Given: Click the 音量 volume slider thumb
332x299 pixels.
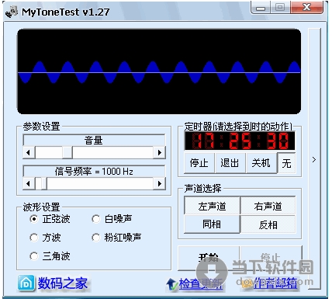Looking at the screenshot, I should point(67,152).
